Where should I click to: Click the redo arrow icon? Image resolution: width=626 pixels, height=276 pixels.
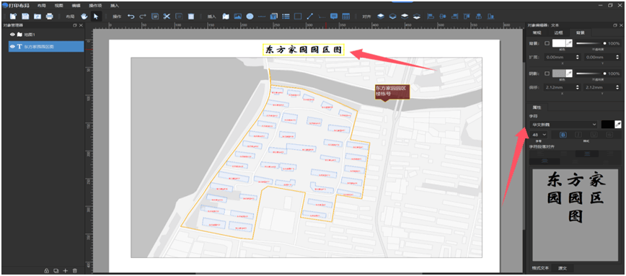[x=143, y=17]
